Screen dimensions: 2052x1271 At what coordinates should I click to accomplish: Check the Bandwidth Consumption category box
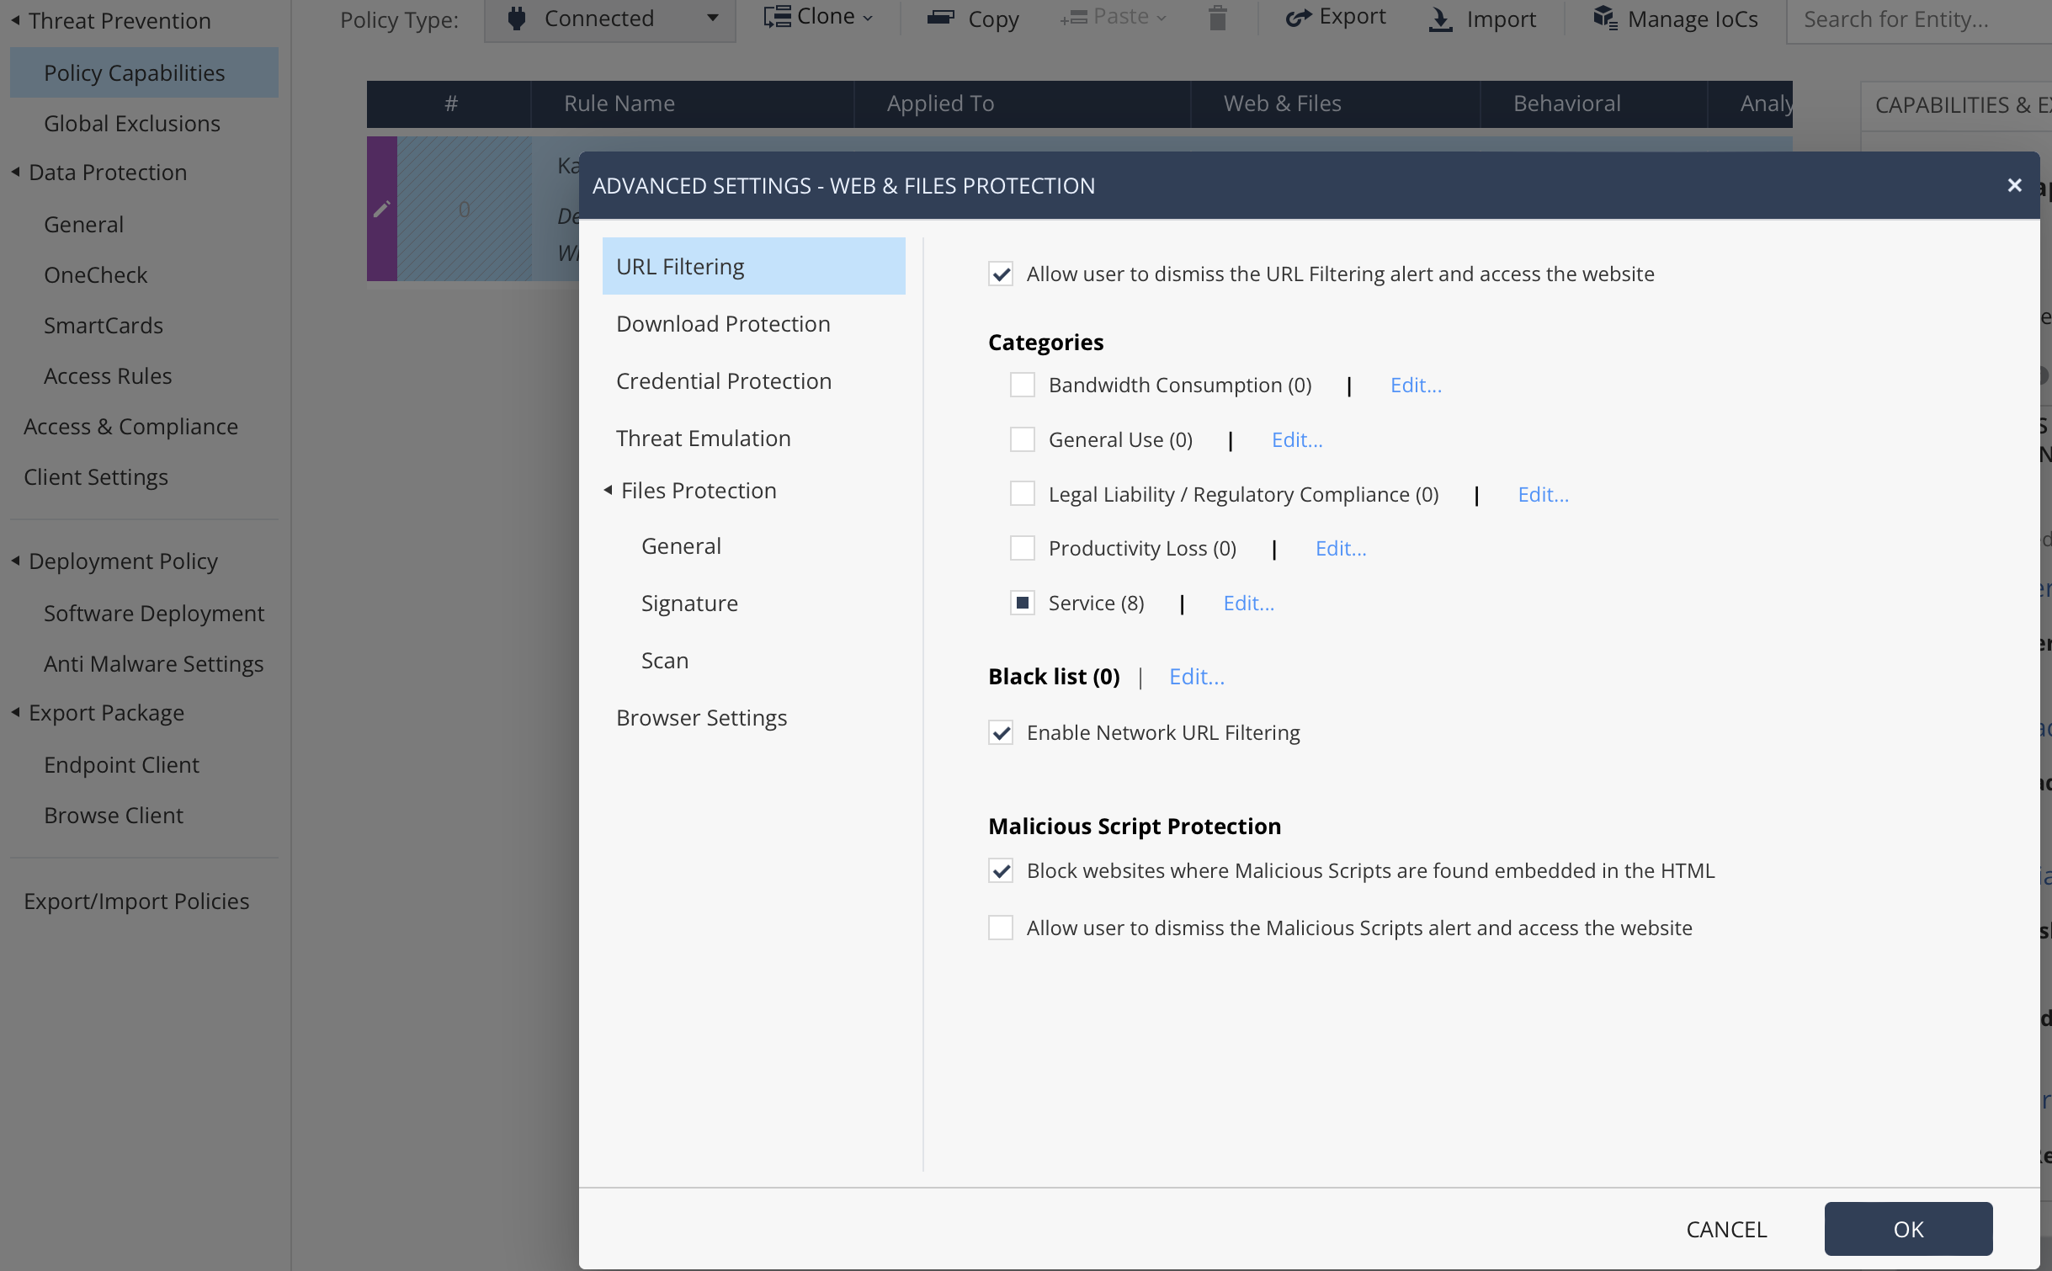tap(1023, 385)
